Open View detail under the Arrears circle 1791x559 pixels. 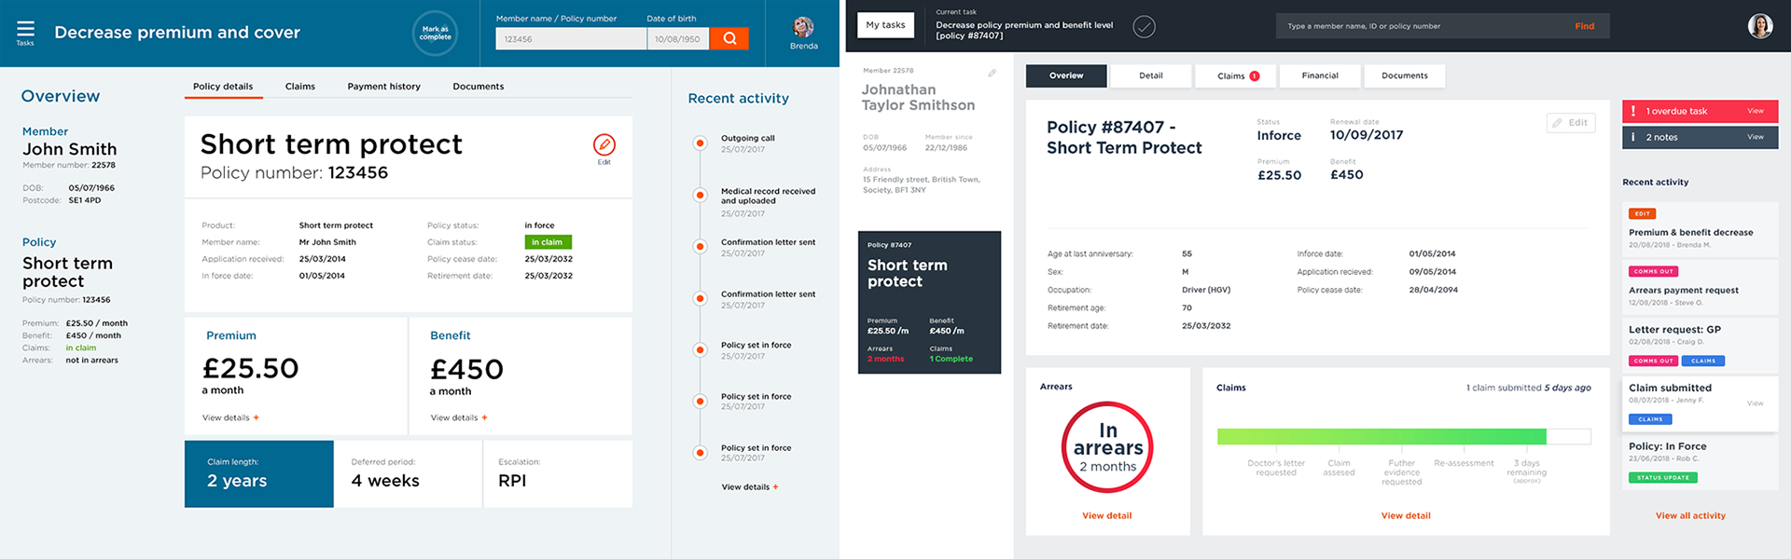pos(1107,516)
